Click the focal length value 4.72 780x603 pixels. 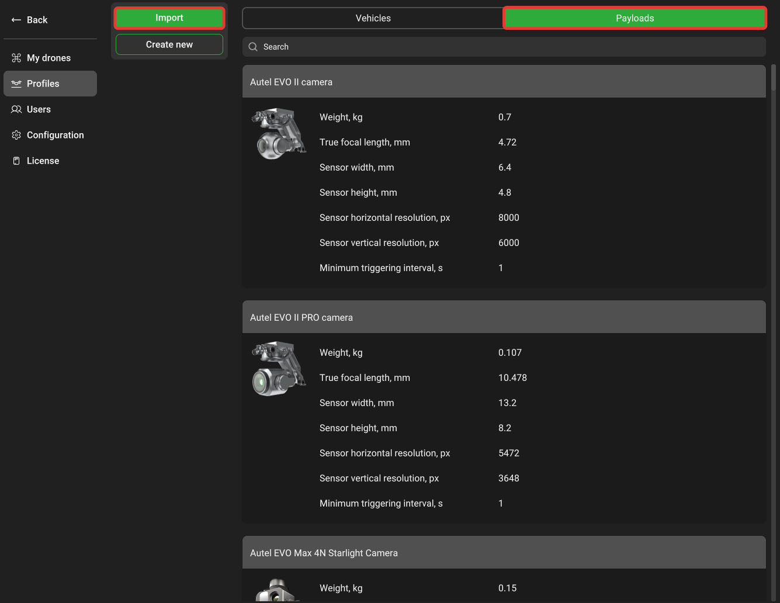[x=507, y=142]
